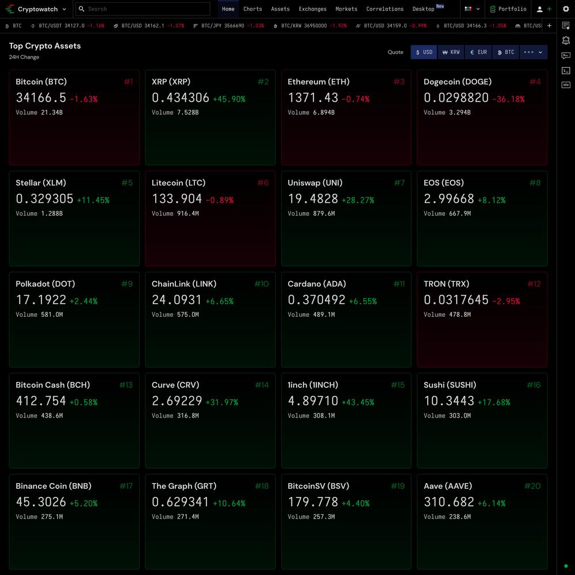Viewport: 575px width, 575px height.
Task: Open the terminal console sidebar icon
Action: tap(566, 70)
